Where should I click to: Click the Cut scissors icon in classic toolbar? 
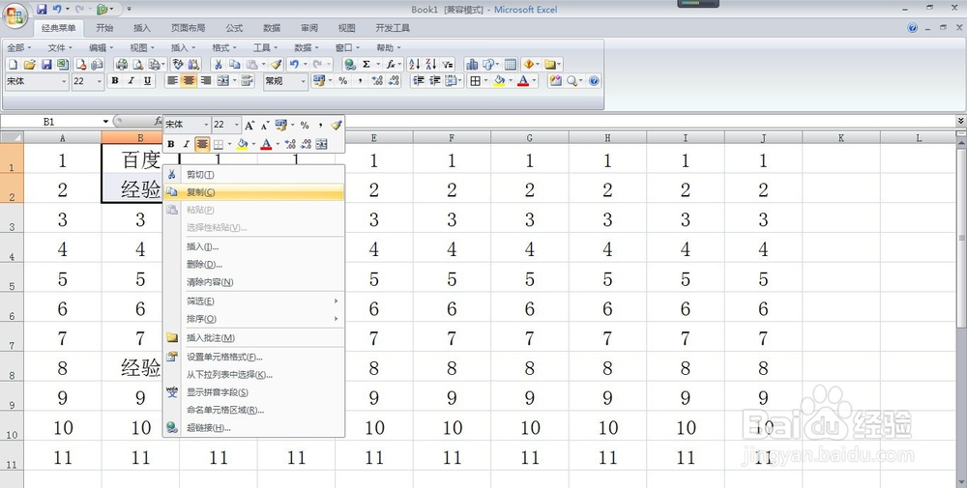pos(218,64)
